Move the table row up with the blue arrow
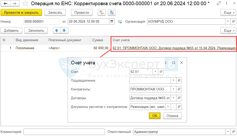The width and height of the screenshot is (237, 136). (57, 30)
